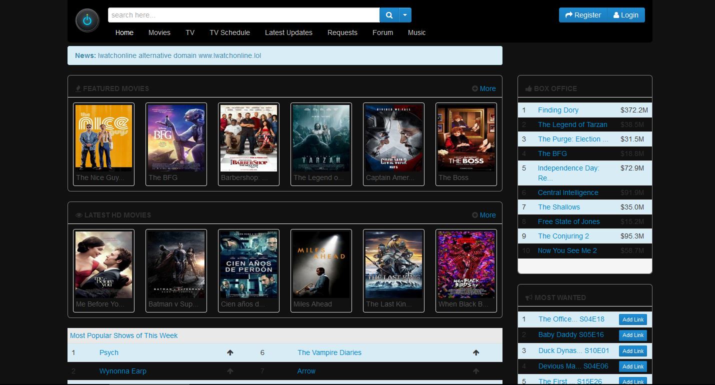Open the Arrow show link

point(306,371)
